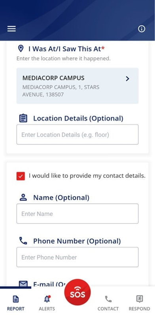
Task: Click the Enter Name input field
Action: 77,214
